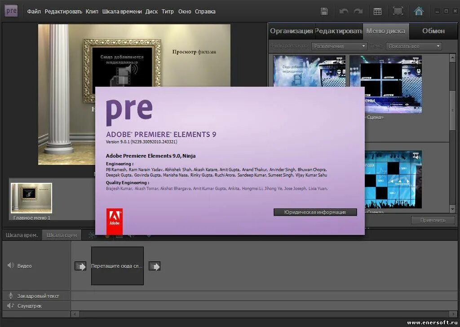Click the Применить button
The image size is (460, 327).
(x=433, y=220)
